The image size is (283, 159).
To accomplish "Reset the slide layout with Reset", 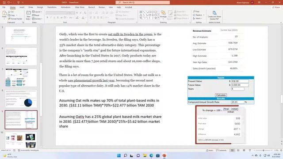I will click(x=36, y=15).
